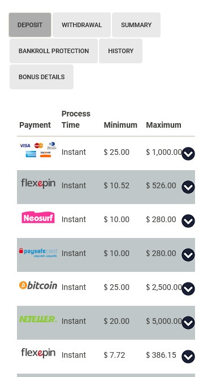Switch to the Withdrawal tab
Screen dimensions: 212x377
(x=82, y=25)
